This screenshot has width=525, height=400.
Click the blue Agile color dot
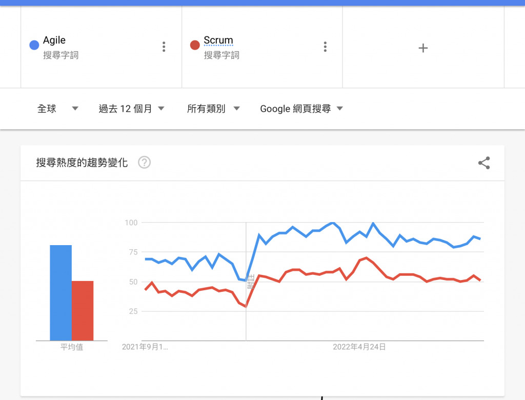point(34,45)
